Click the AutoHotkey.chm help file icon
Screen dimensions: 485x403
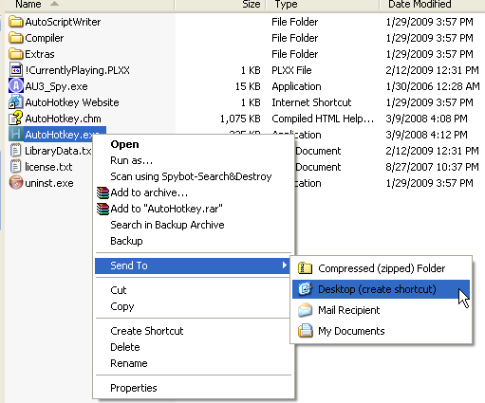16,119
